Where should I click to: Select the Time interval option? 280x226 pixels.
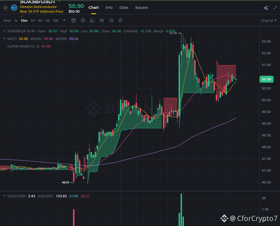click(7, 21)
